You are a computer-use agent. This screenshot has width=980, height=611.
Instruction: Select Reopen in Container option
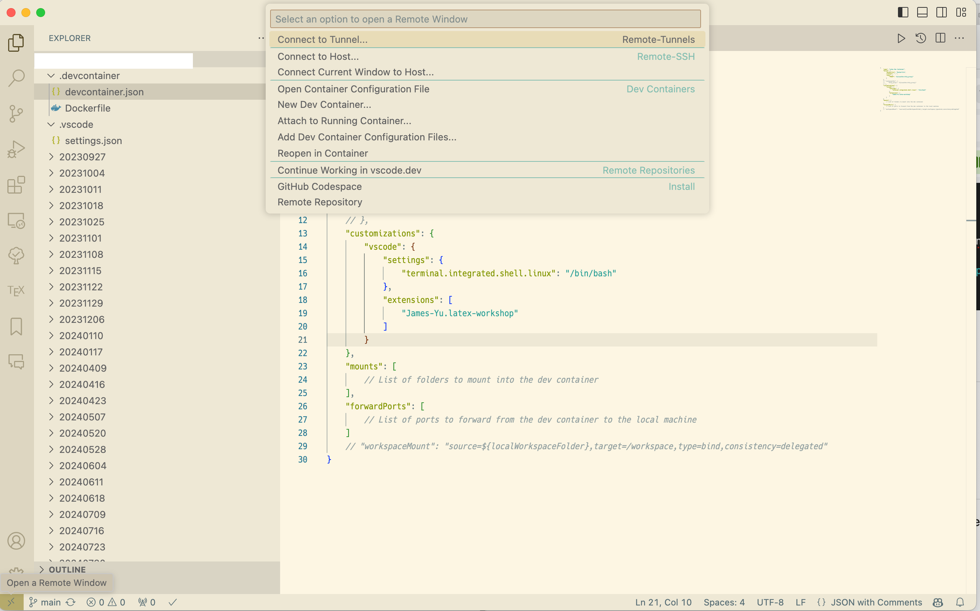click(323, 153)
